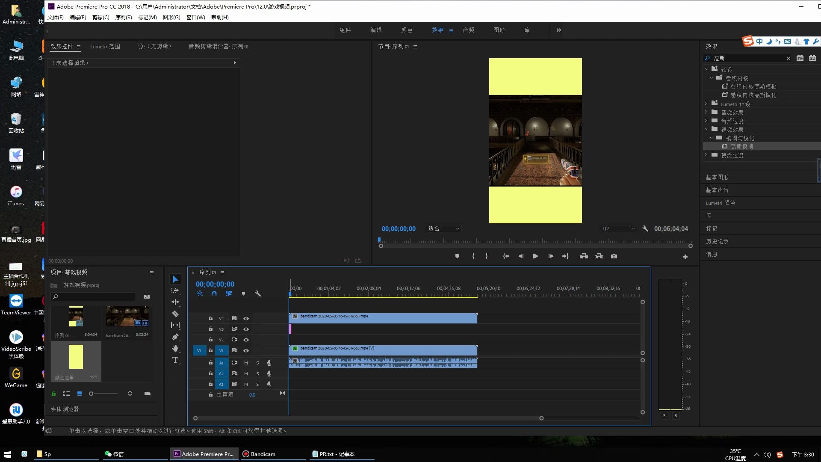Image resolution: width=821 pixels, height=462 pixels.
Task: Select the Ripple Edit tool
Action: point(175,302)
